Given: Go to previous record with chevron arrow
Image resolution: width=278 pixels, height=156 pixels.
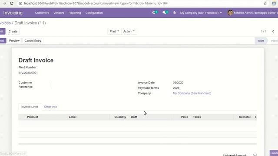Looking at the screenshot, I should click(273, 31).
